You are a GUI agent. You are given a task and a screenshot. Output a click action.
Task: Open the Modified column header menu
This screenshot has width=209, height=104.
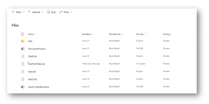88,34
